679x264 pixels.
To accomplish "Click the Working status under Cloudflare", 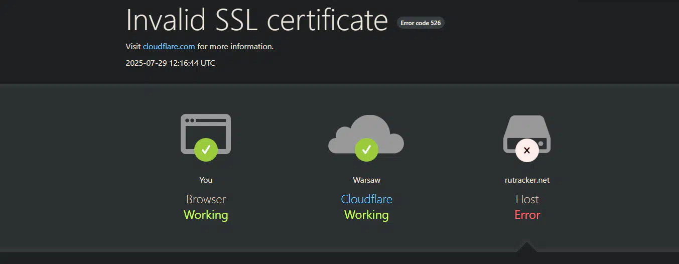I will (x=366, y=215).
